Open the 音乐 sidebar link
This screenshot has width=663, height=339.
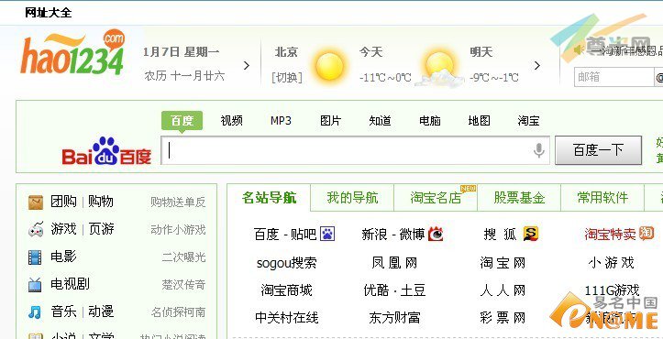pyautogui.click(x=63, y=312)
